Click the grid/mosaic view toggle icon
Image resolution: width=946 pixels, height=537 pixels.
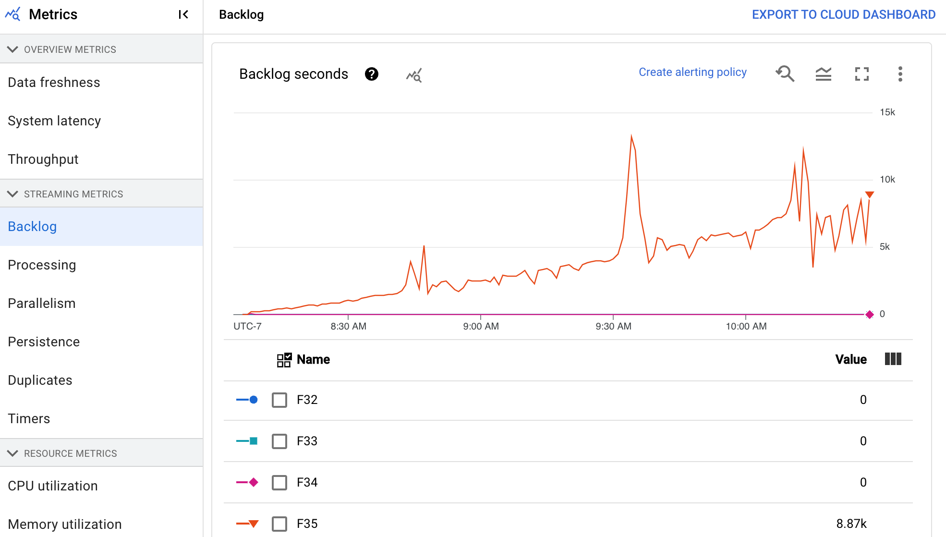[x=283, y=359]
